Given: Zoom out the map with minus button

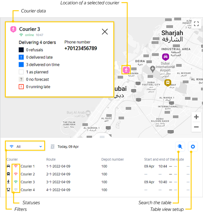Looking at the screenshot, I should point(196,127).
